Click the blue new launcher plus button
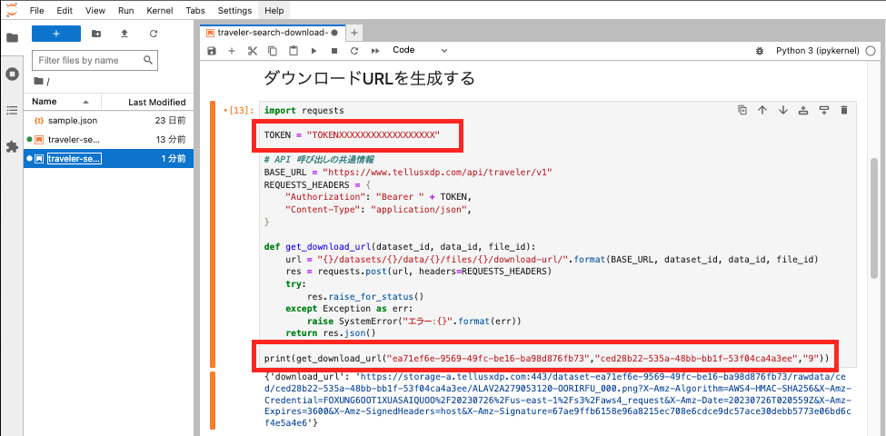Screen dimensions: 886x436 (x=56, y=34)
